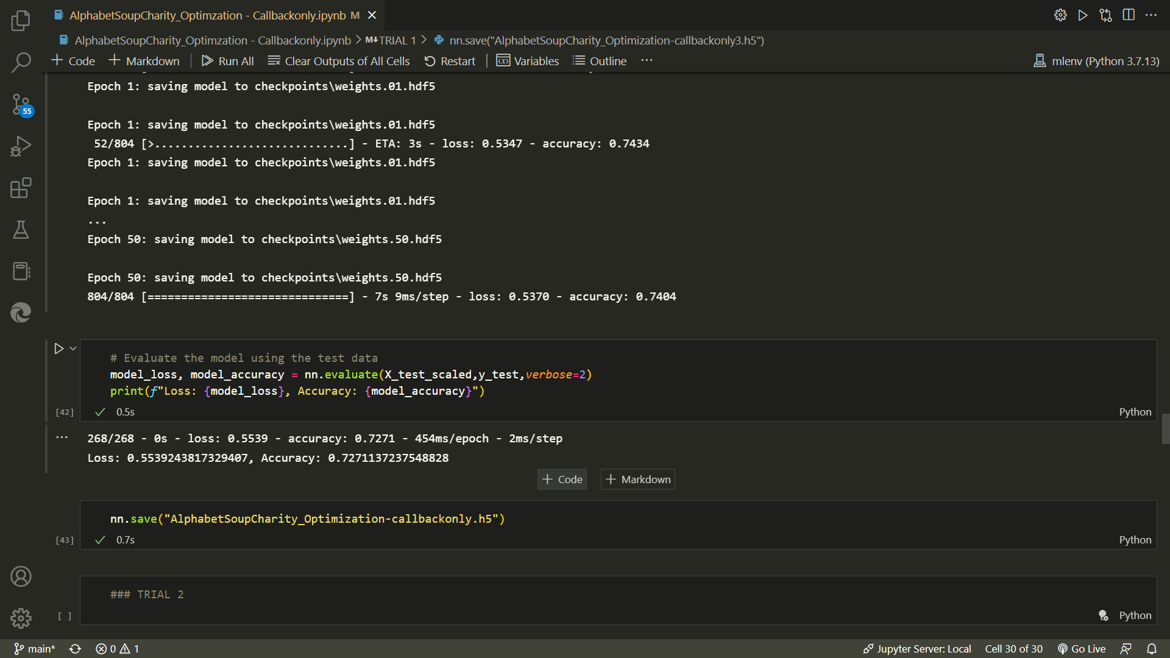
Task: Toggle split editor layout icon
Action: 1129,15
